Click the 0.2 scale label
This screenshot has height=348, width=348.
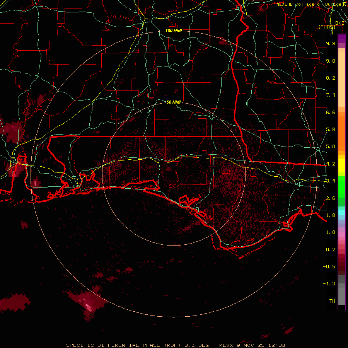point(331,250)
